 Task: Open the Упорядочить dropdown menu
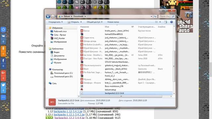[x=56, y=22]
